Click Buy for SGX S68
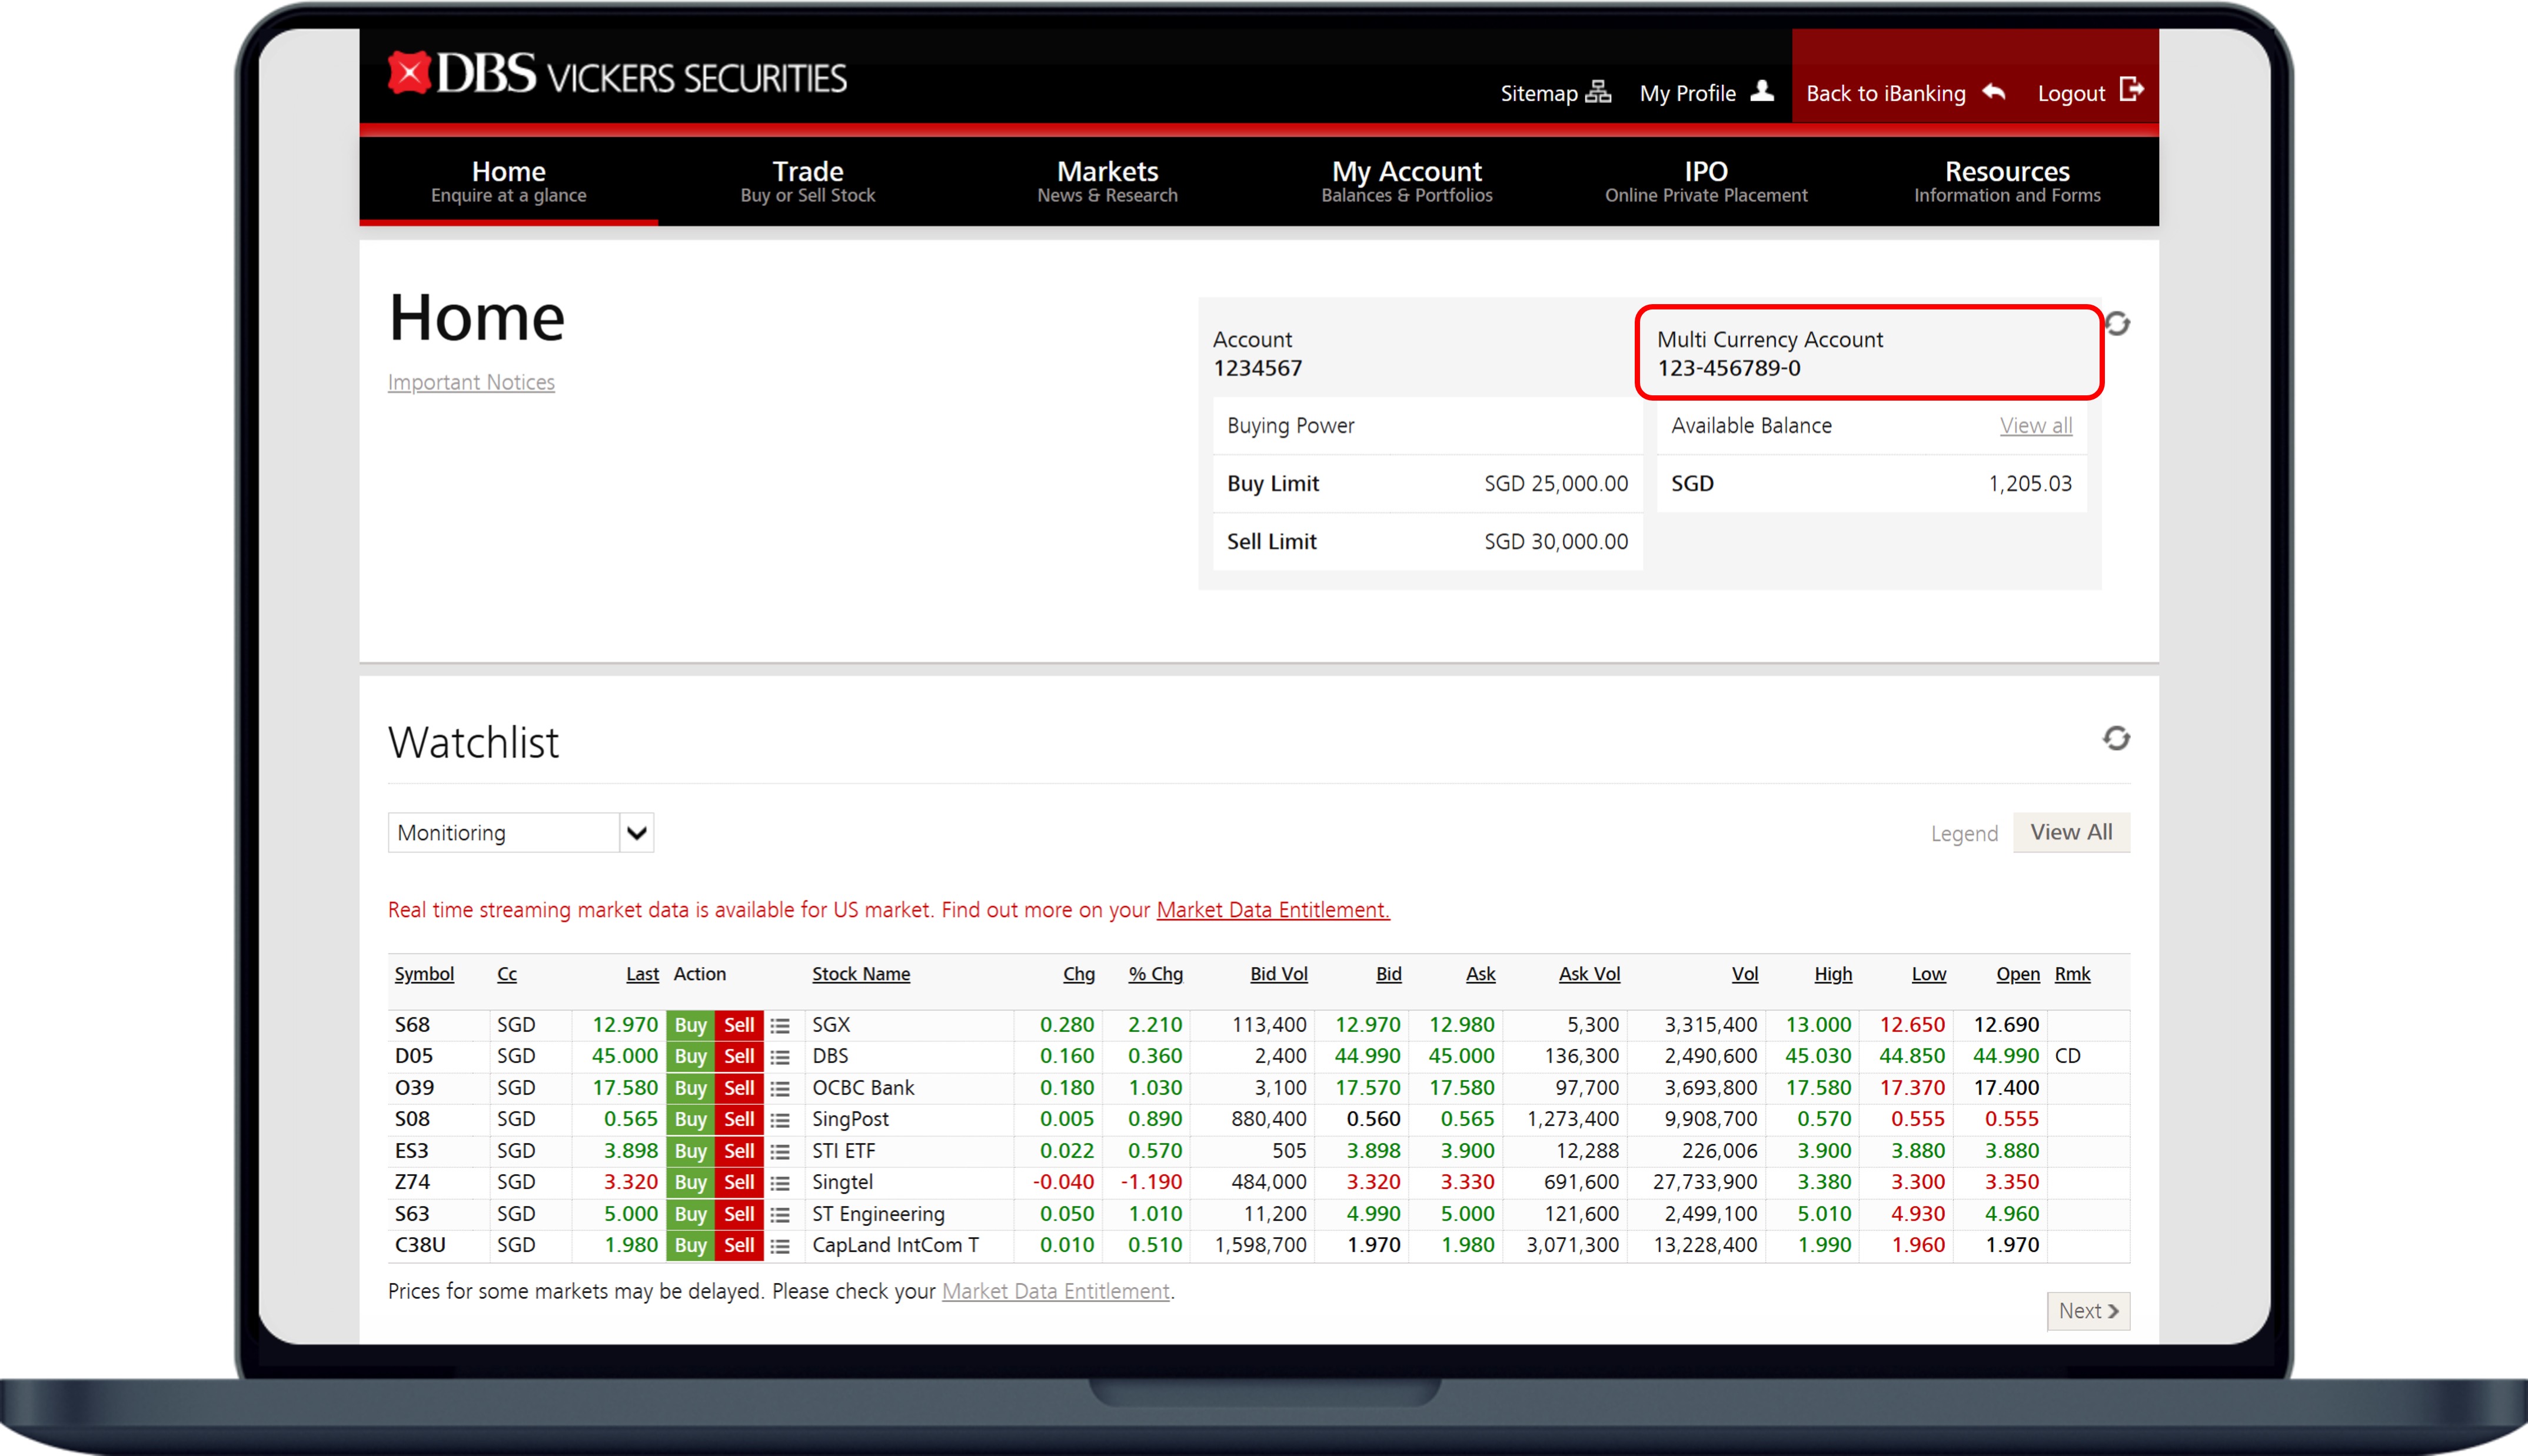2528x1456 pixels. (x=690, y=1025)
